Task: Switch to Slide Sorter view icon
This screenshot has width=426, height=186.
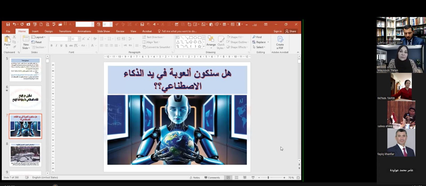Action: pyautogui.click(x=236, y=177)
